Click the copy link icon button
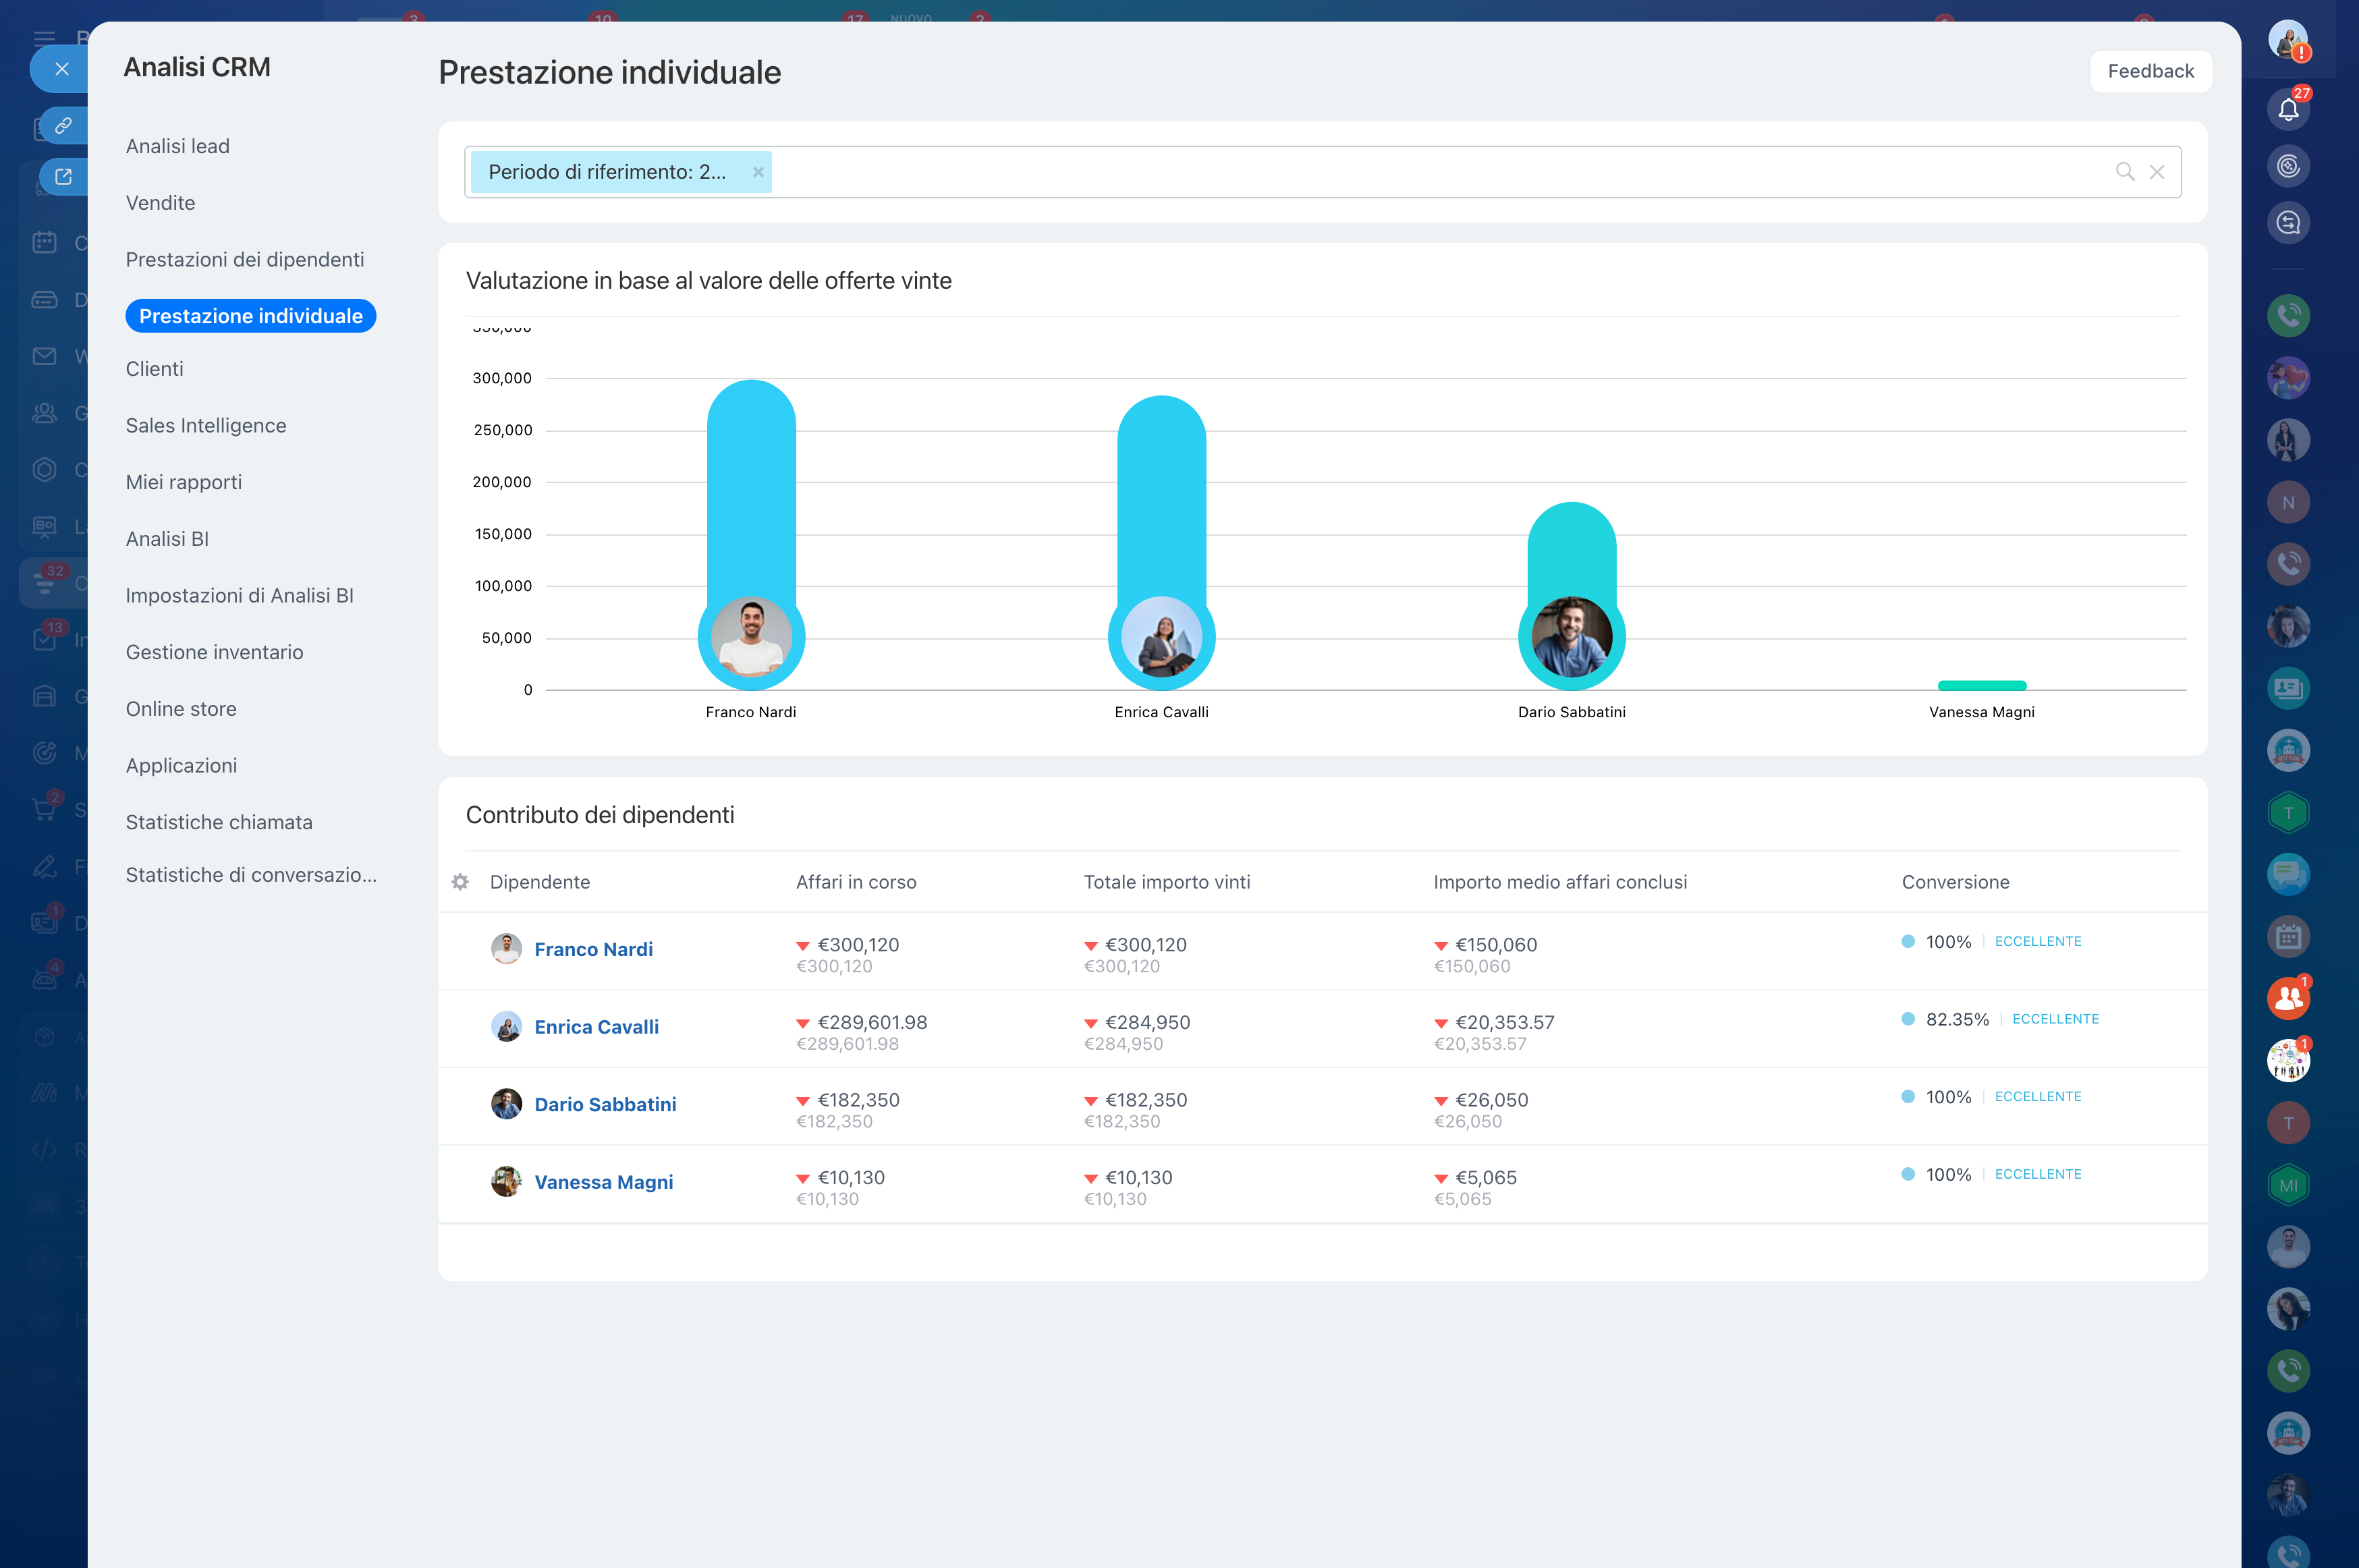 (63, 126)
